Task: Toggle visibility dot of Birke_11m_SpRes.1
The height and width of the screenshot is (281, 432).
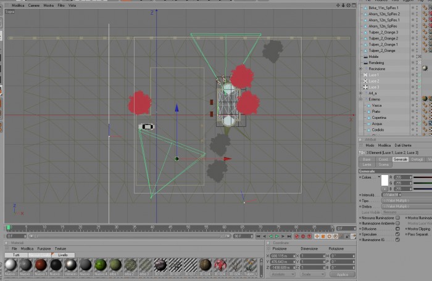Action: [413, 7]
